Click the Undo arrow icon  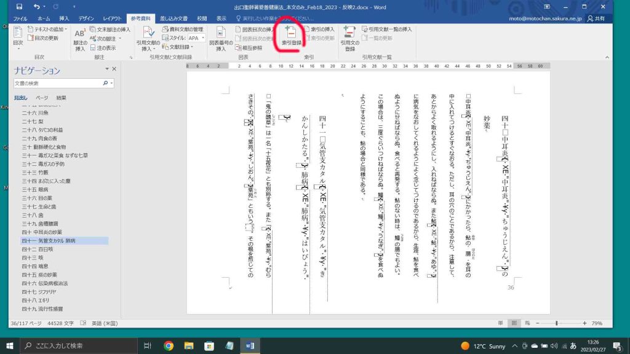pos(36,7)
